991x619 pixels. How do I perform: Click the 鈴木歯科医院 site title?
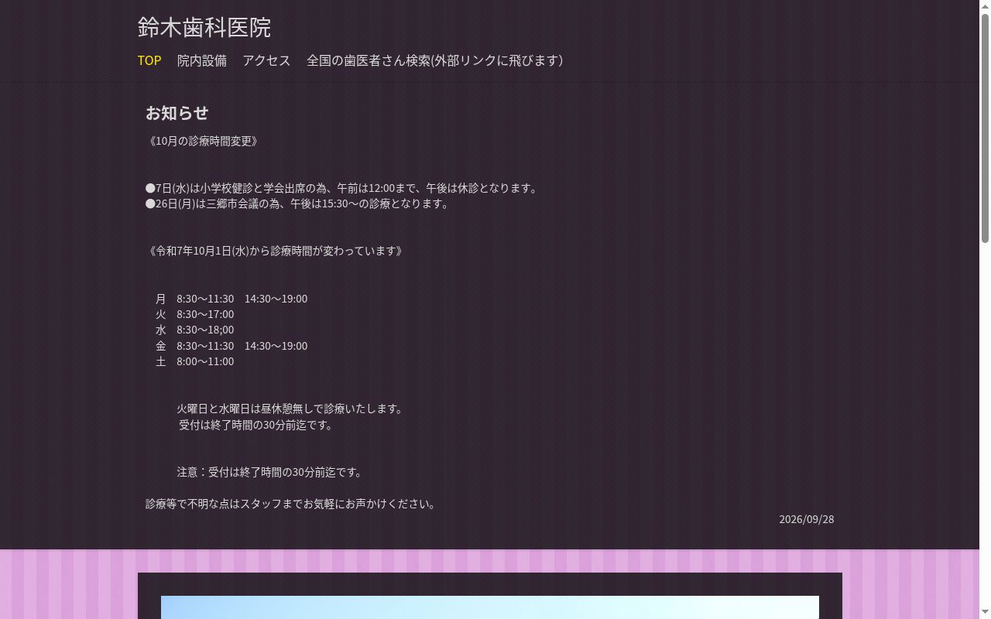[x=204, y=27]
